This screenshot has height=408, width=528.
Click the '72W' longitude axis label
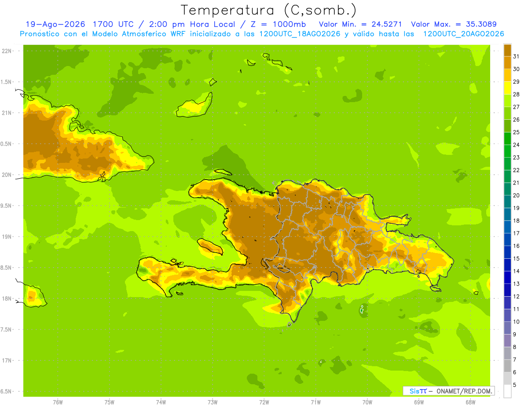(x=264, y=402)
